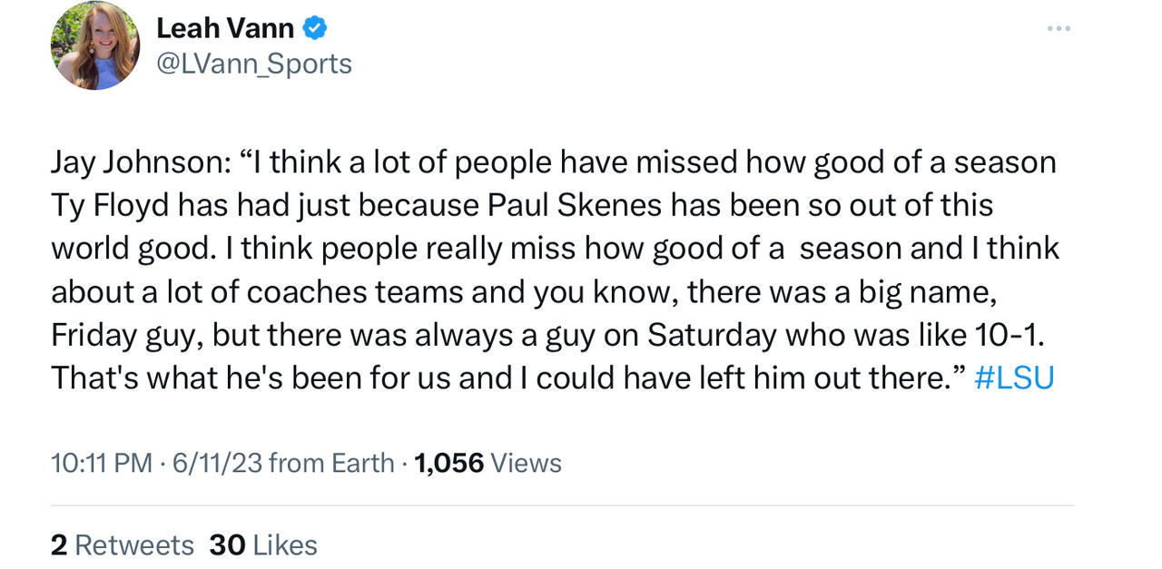
Task: Open the @LVann_Sports handle link
Action: coord(254,64)
